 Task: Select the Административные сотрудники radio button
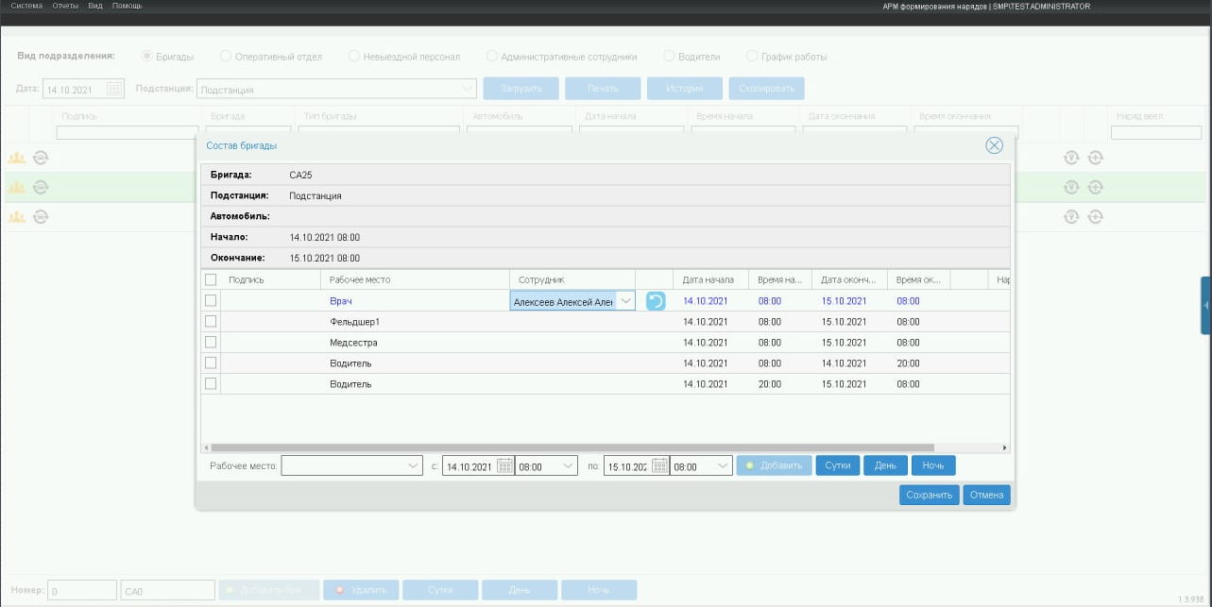492,57
